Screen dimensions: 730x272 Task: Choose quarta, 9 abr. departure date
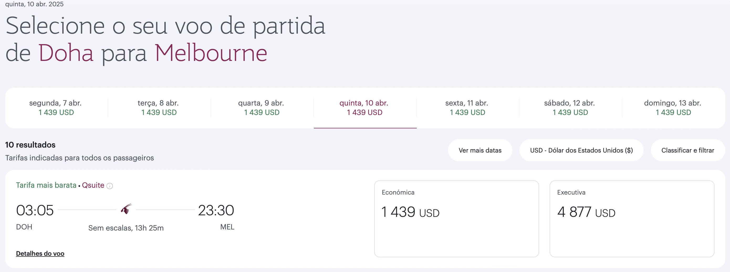click(x=262, y=108)
